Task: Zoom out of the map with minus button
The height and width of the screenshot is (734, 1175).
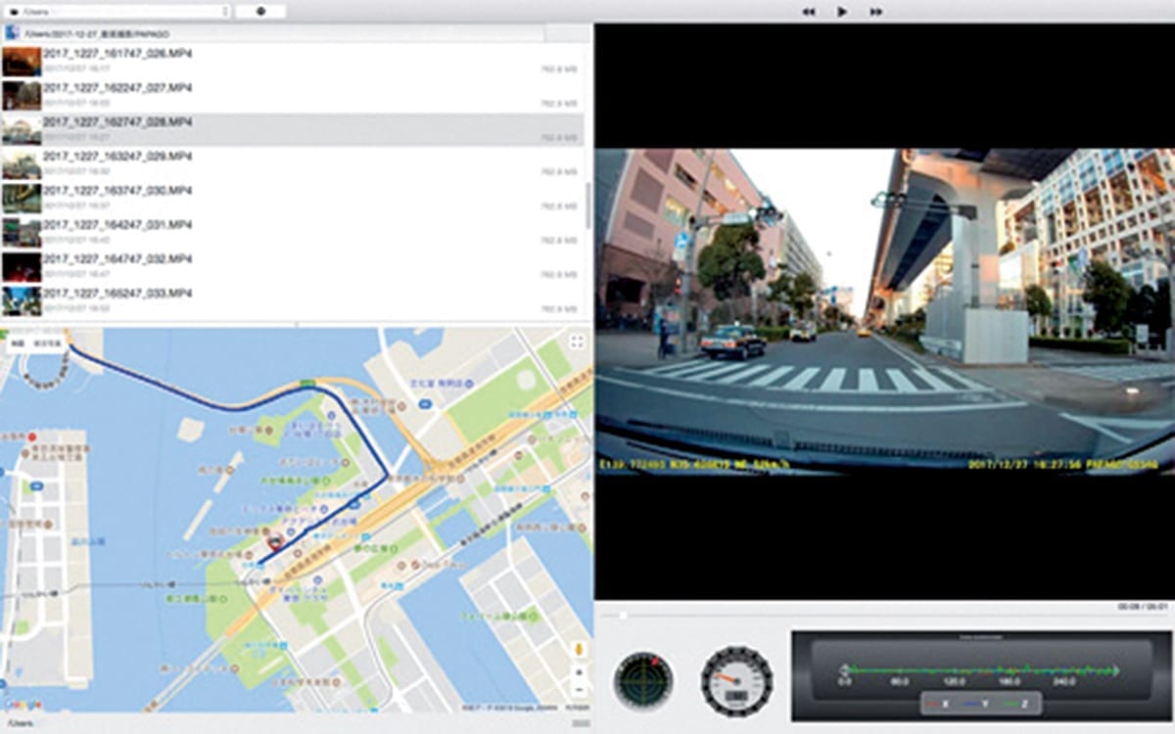Action: coord(579,690)
